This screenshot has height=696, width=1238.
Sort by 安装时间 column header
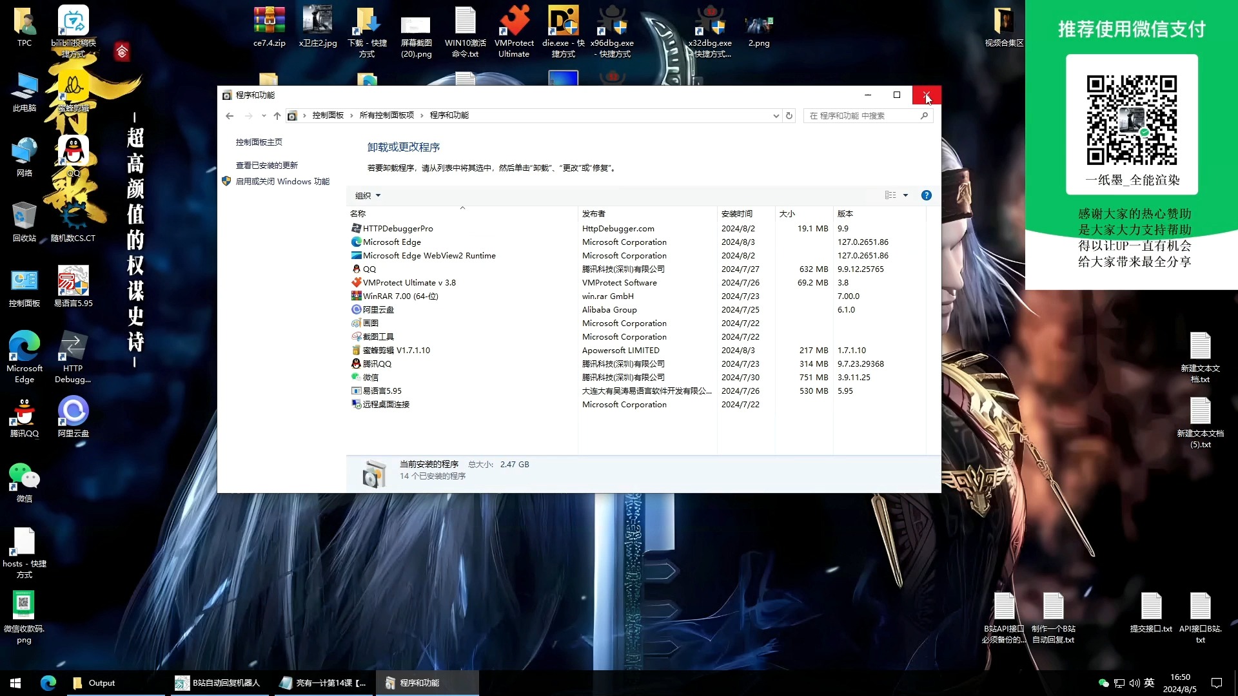click(746, 213)
